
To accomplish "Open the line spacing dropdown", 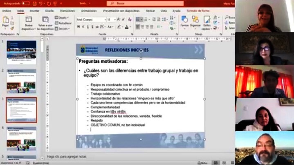I will point(165,19).
